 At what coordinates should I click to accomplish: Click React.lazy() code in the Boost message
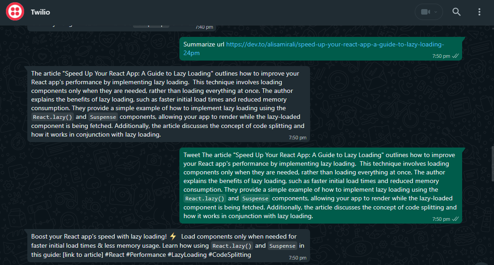[231, 246]
